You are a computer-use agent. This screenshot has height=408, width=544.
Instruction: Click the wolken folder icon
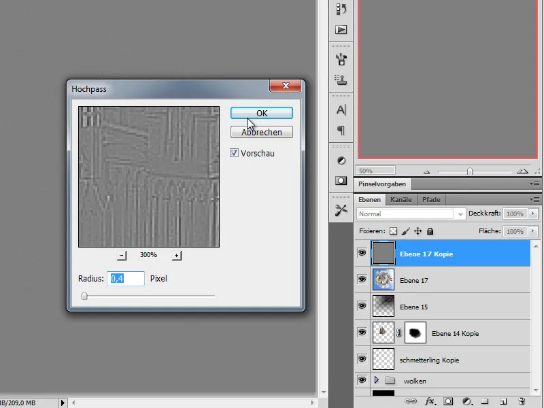[x=390, y=381]
